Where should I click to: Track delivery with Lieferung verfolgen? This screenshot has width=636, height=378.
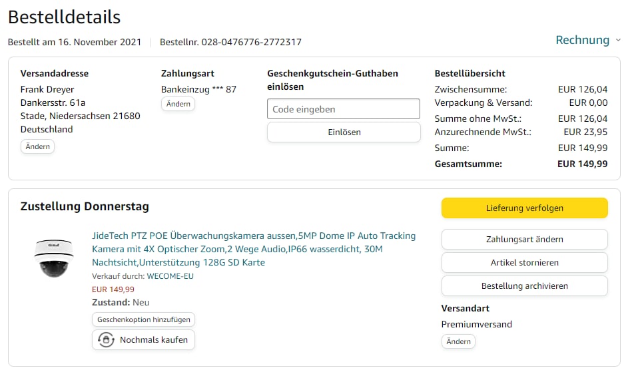pyautogui.click(x=524, y=208)
